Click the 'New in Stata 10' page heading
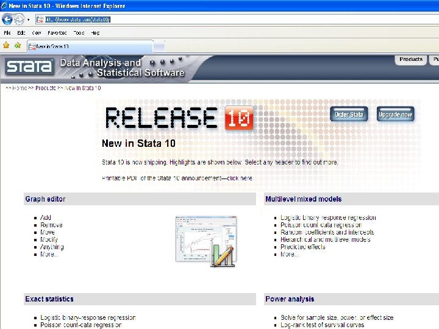This screenshot has width=439, height=329. click(138, 143)
